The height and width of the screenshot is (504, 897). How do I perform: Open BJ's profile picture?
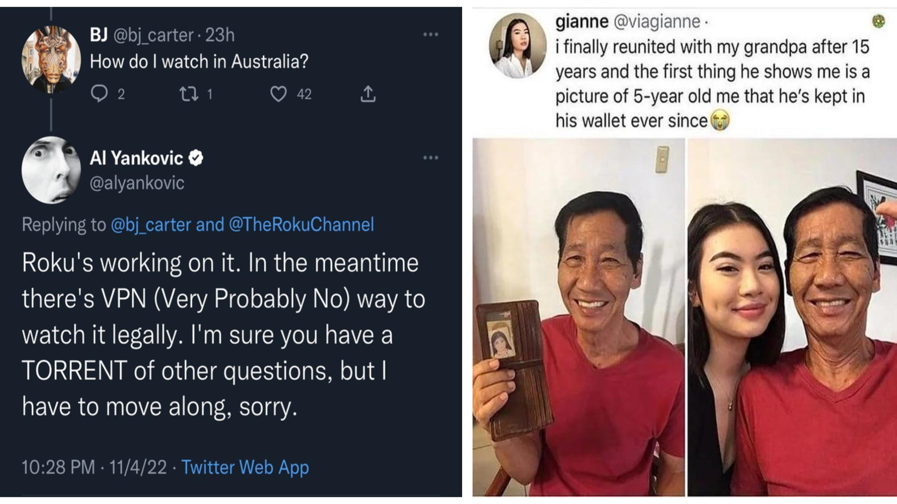51,60
